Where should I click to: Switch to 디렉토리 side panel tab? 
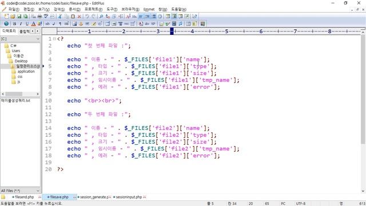coord(9,31)
